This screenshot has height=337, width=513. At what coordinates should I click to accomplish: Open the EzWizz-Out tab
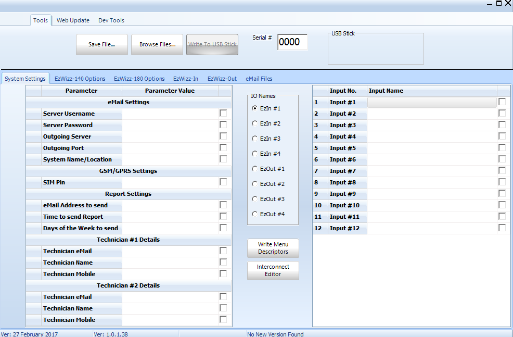click(x=222, y=79)
